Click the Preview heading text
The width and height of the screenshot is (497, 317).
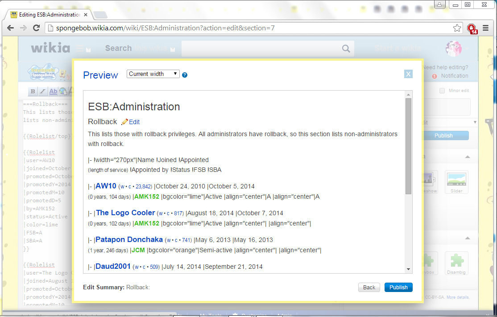100,75
